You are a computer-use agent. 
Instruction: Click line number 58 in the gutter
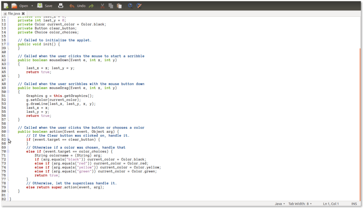point(4,124)
